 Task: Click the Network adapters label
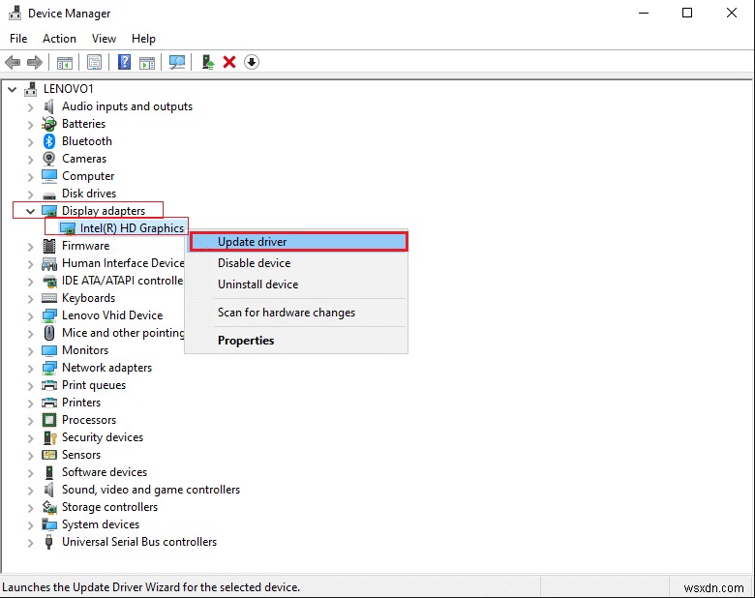tap(106, 368)
